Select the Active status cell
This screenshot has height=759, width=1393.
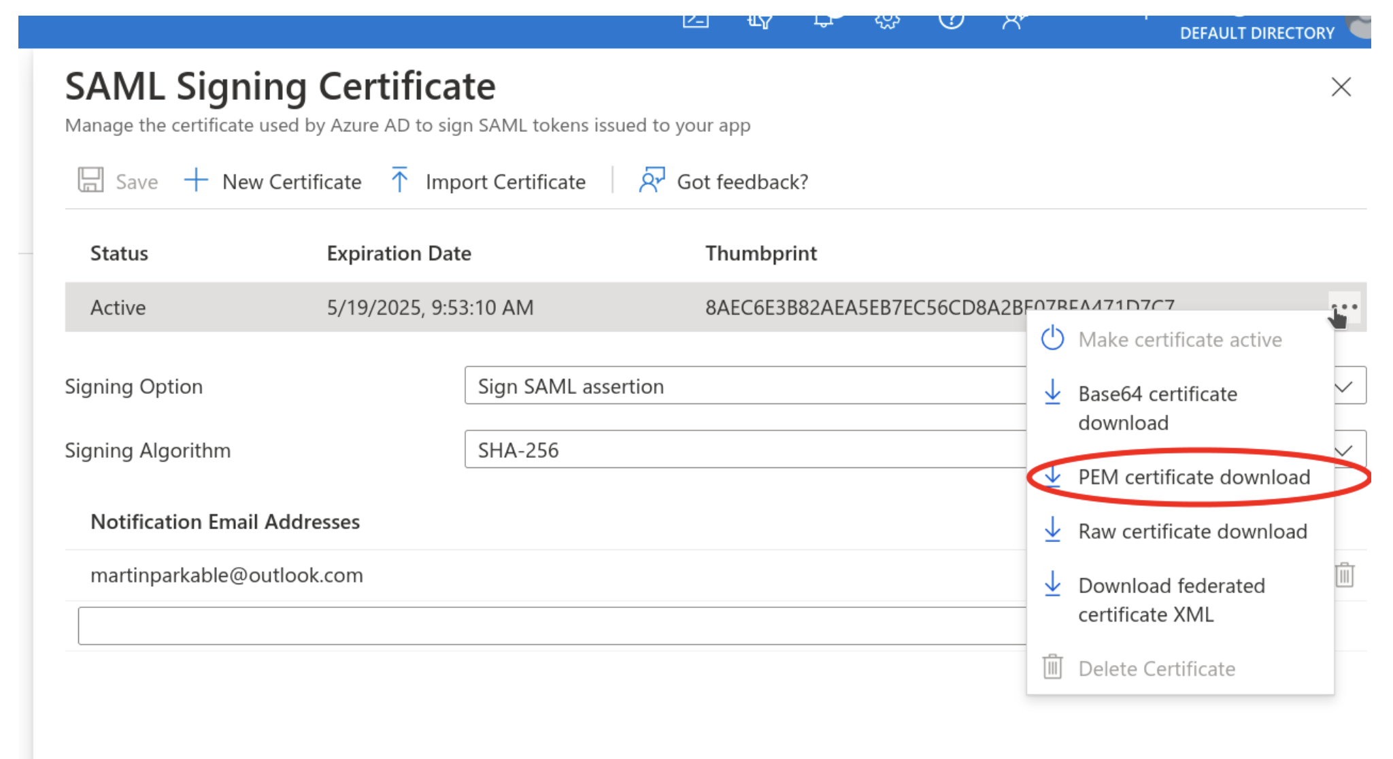118,307
